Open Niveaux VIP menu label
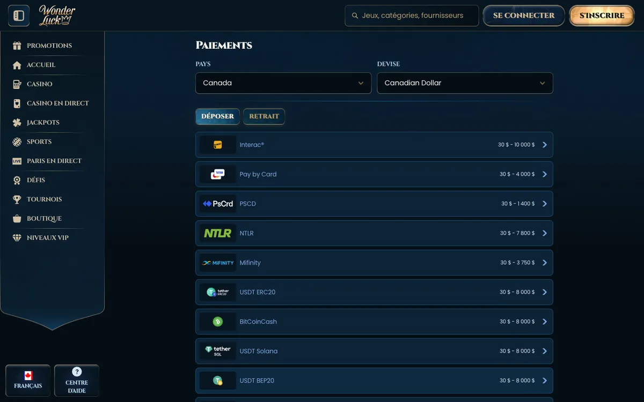The image size is (644, 402). [x=48, y=238]
